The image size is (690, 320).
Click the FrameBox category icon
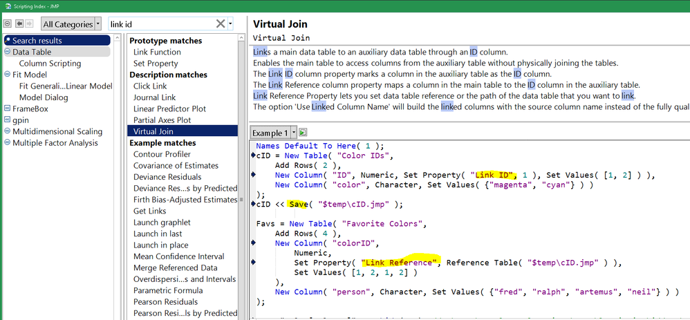7,109
